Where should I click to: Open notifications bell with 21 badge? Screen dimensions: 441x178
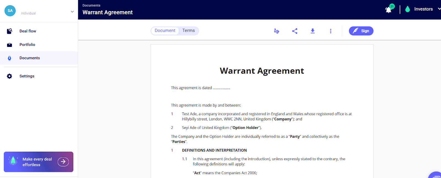388,10
